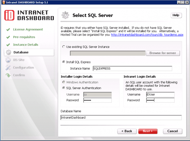Screen dimensions: 190x141
Task: Click the Pre-requisites green checkmark icon
Action: (x=8, y=37)
